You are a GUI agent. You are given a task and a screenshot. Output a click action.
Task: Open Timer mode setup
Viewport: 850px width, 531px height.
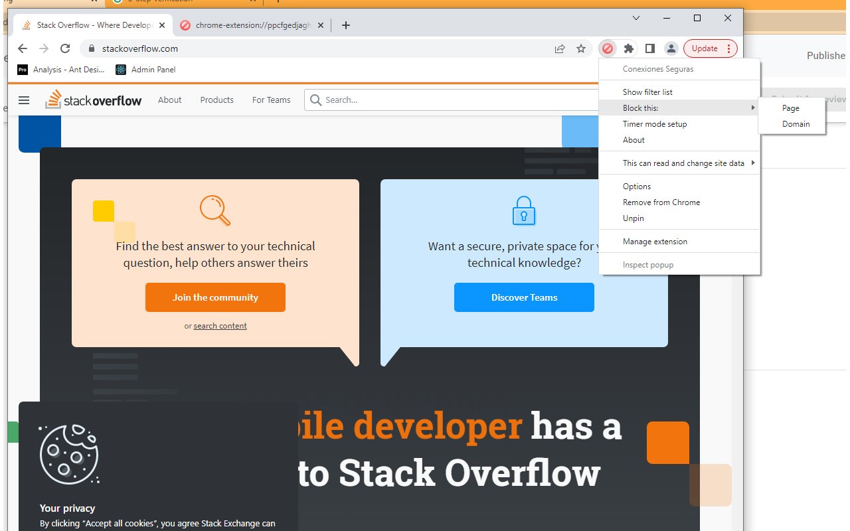pyautogui.click(x=679, y=124)
